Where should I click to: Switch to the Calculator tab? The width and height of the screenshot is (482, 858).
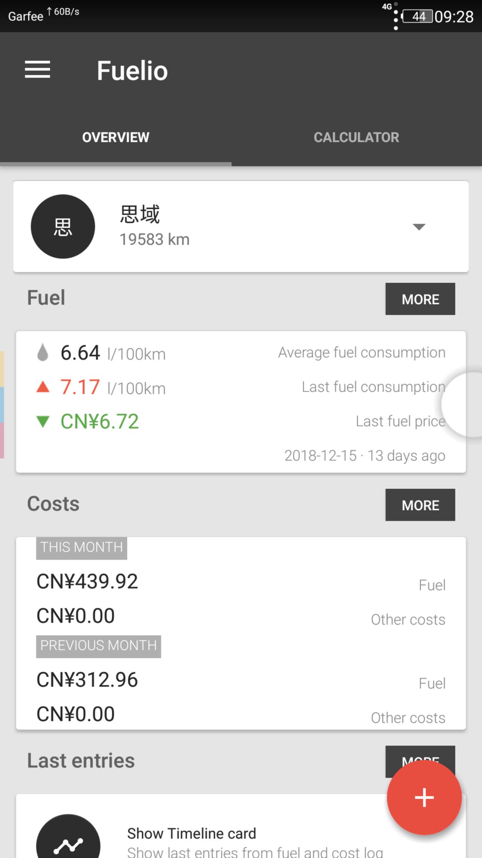tap(356, 137)
